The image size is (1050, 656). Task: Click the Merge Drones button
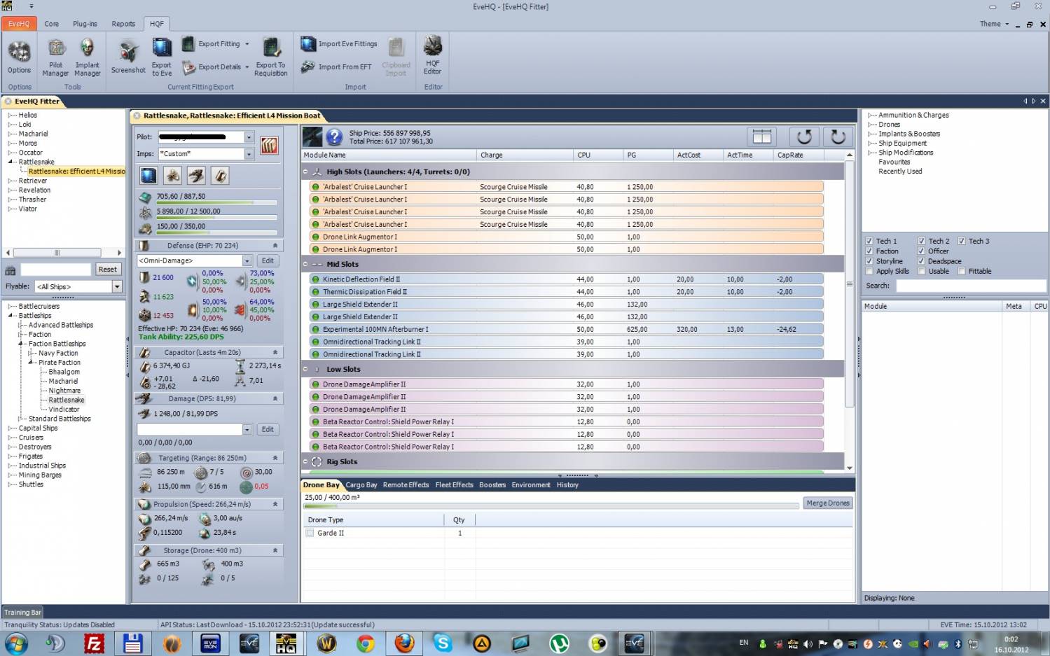[828, 503]
